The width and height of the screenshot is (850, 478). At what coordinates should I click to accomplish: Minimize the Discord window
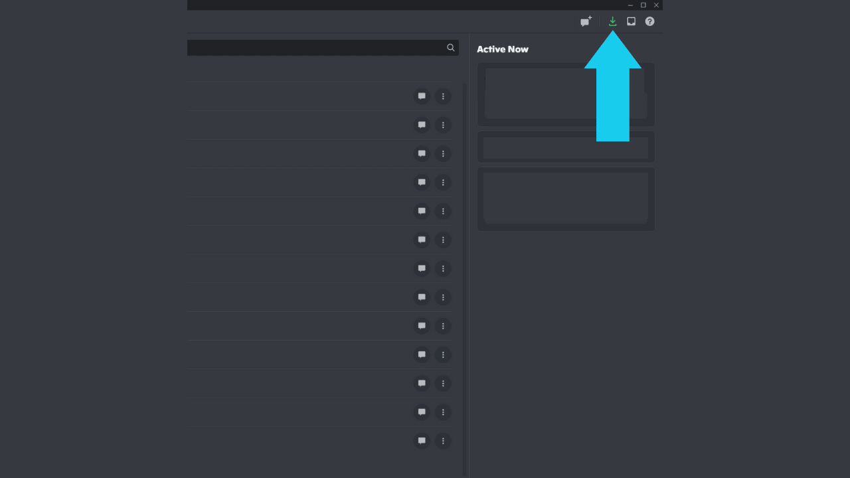tap(630, 5)
